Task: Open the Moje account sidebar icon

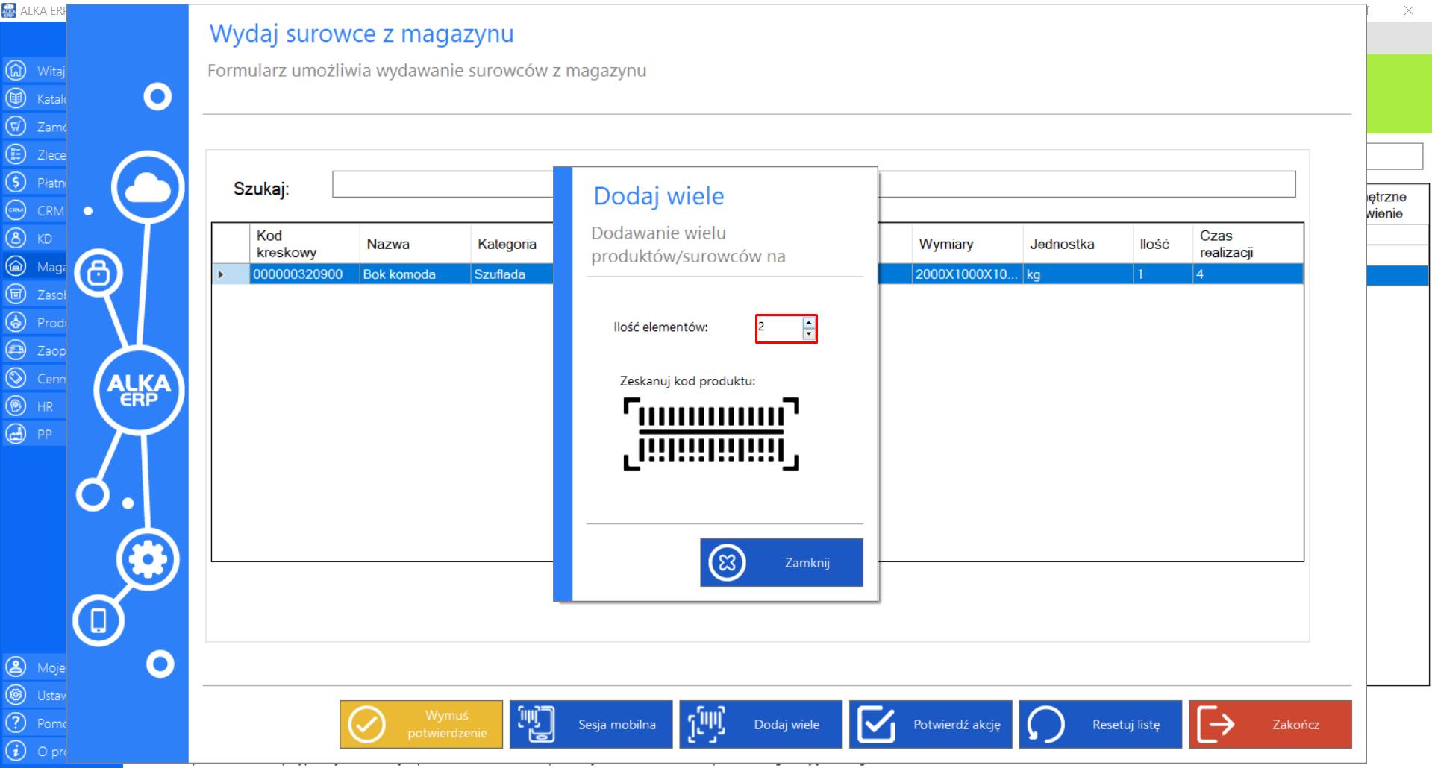Action: click(16, 667)
